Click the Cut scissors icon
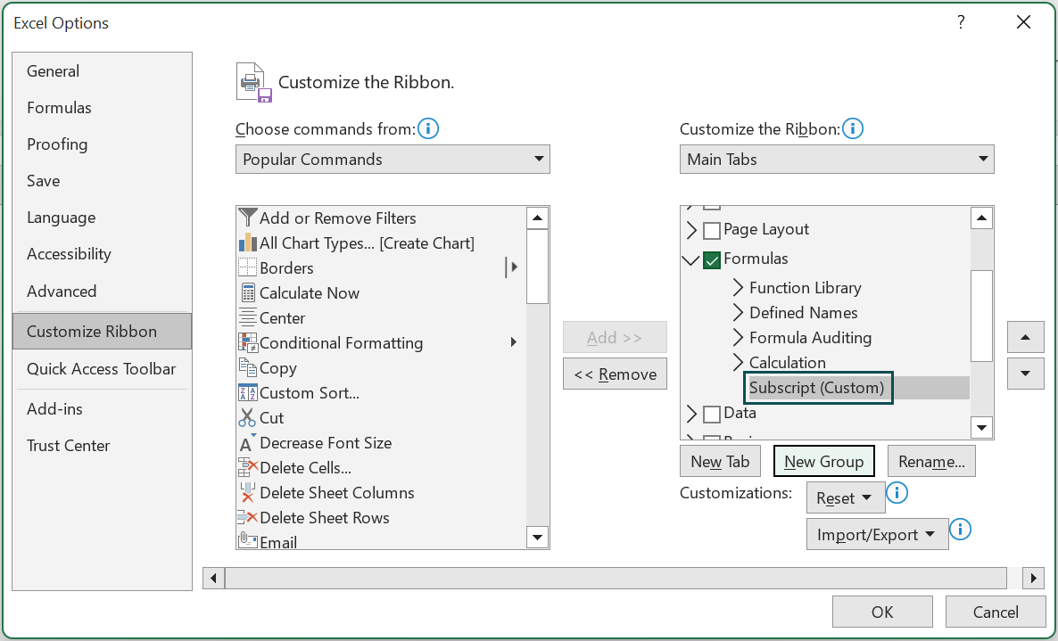Viewport: 1058px width, 641px height. [x=247, y=417]
